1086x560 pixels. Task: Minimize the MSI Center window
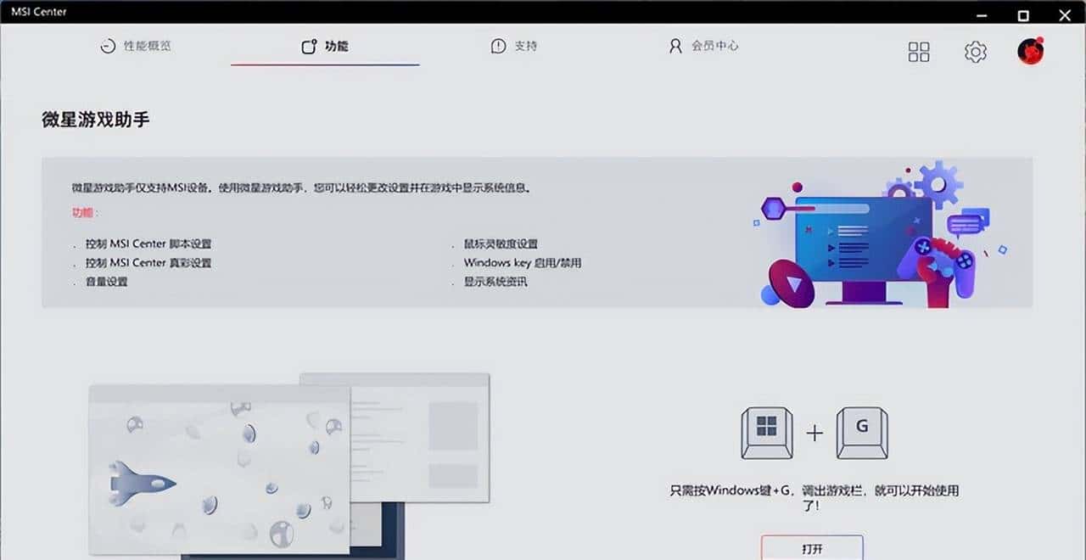pos(982,14)
